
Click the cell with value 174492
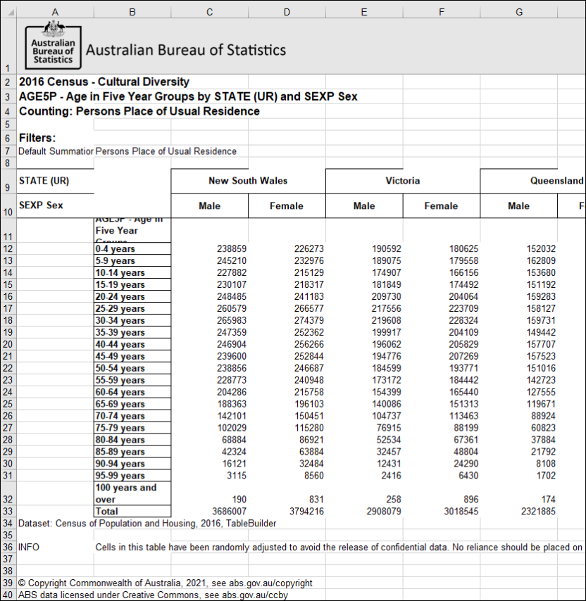coord(442,284)
